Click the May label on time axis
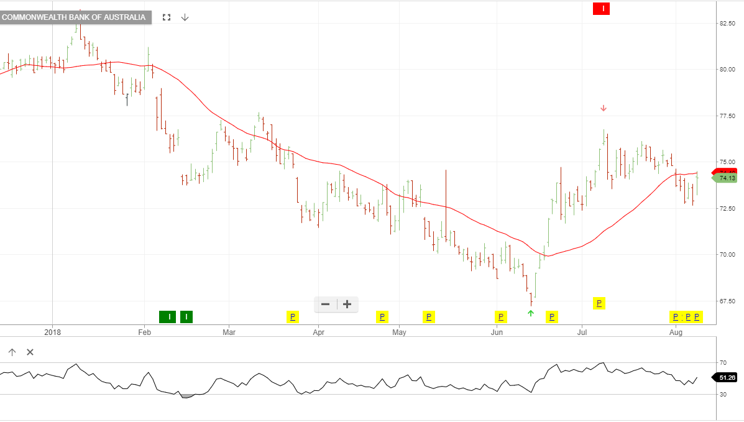Screen dimensions: 744x422 tap(399, 333)
